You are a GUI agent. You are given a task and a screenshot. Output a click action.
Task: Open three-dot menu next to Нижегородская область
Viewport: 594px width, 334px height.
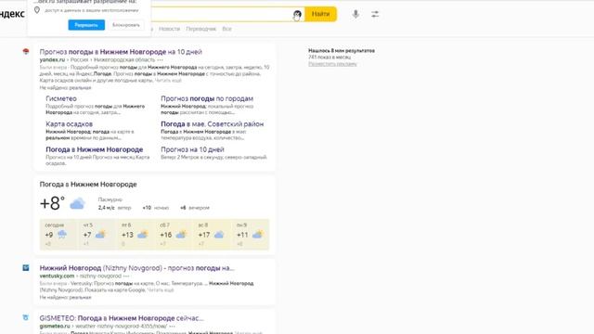(161, 59)
